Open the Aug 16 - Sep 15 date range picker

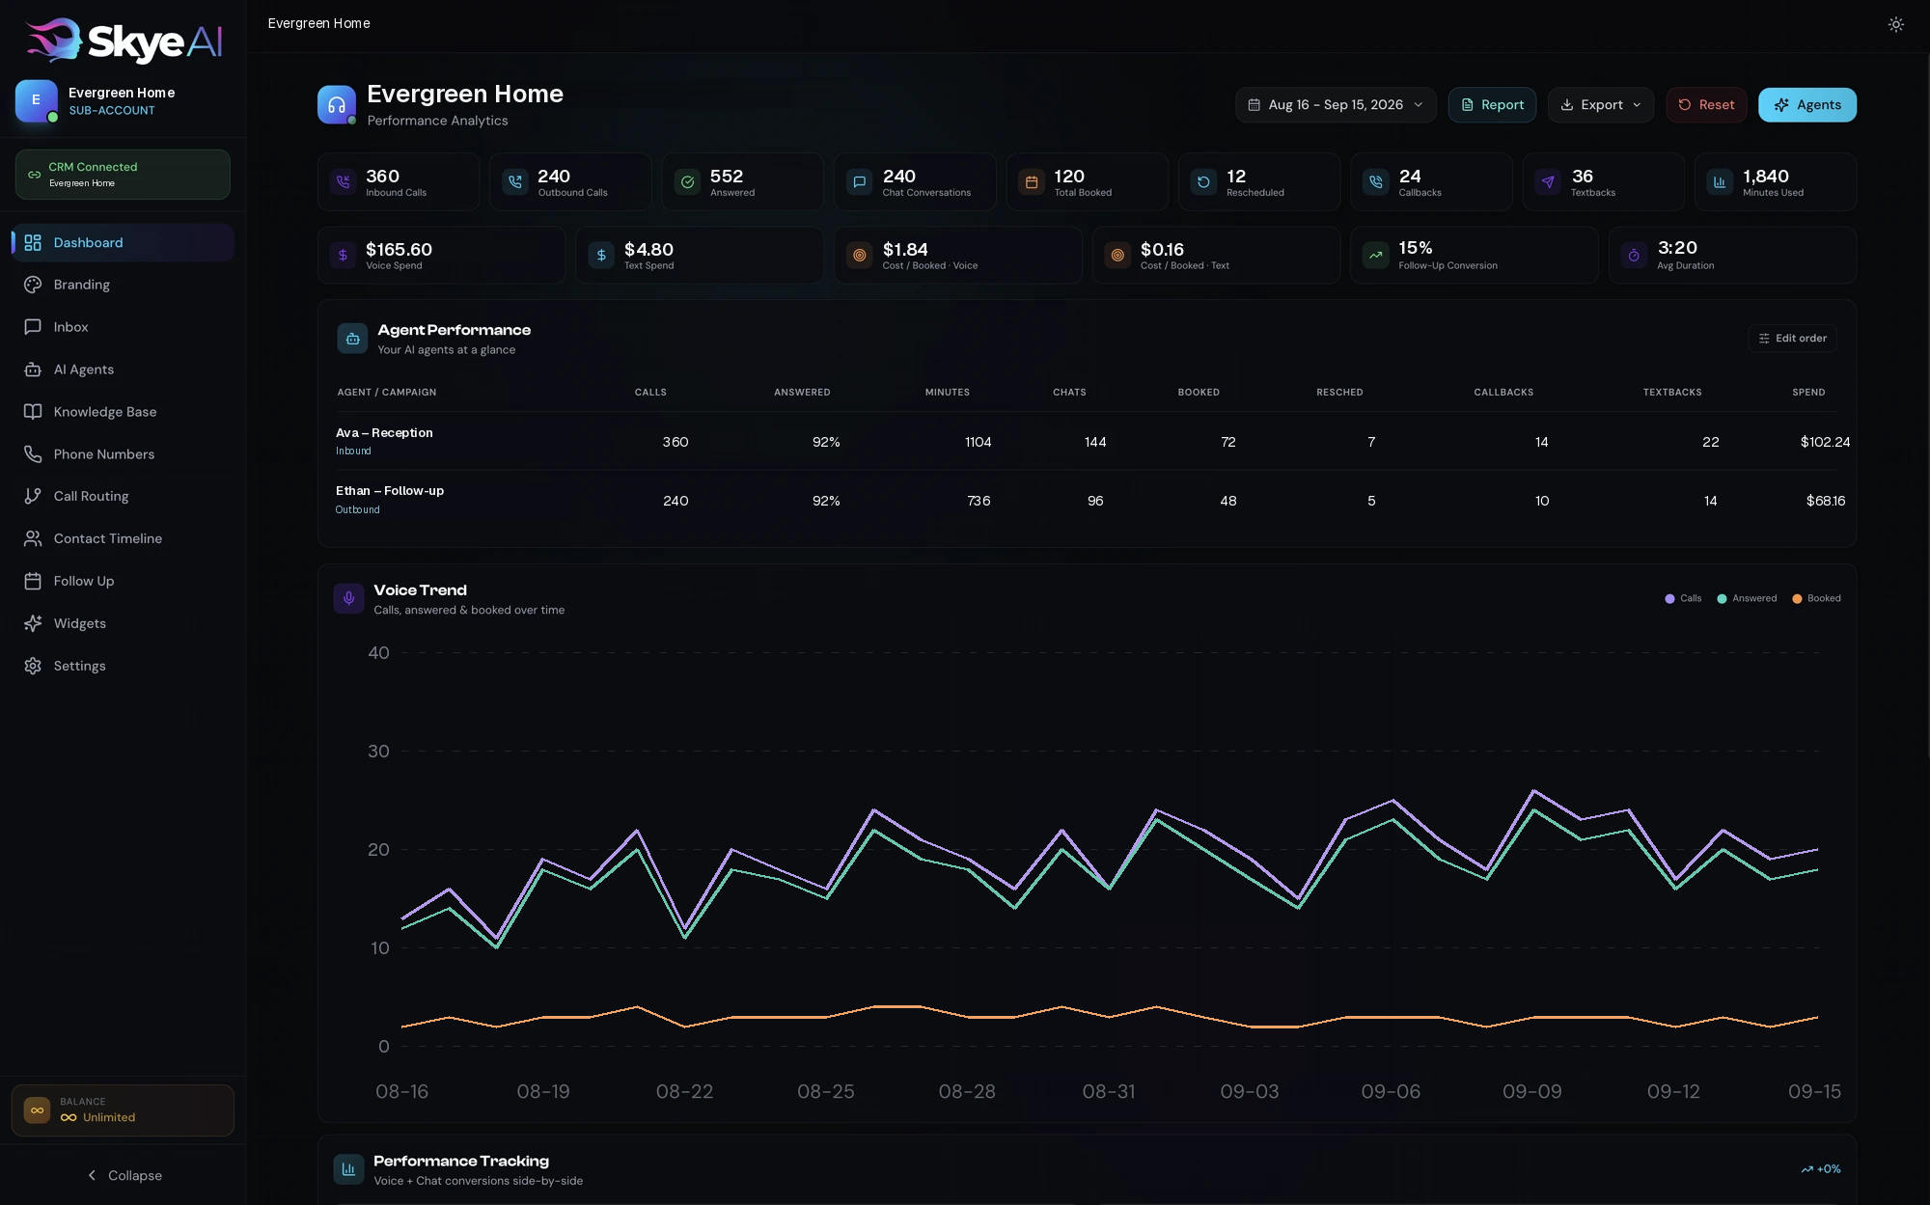pyautogui.click(x=1336, y=104)
